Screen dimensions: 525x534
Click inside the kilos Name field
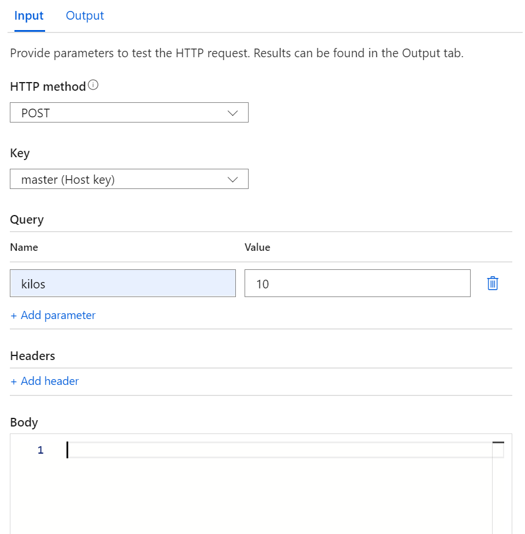123,283
